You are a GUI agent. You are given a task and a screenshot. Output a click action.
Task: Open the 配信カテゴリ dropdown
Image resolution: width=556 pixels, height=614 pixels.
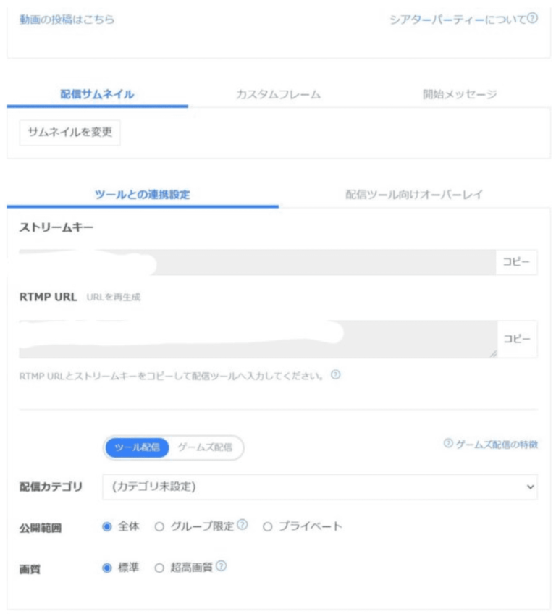[x=320, y=487]
